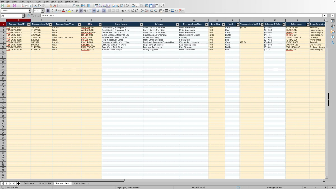Open Font Name dropdown list
This screenshot has width=336, height=189.
(x=30, y=11)
